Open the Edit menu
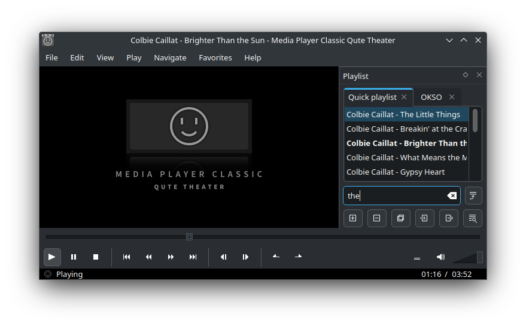Viewport: 526px width, 326px height. 77,57
